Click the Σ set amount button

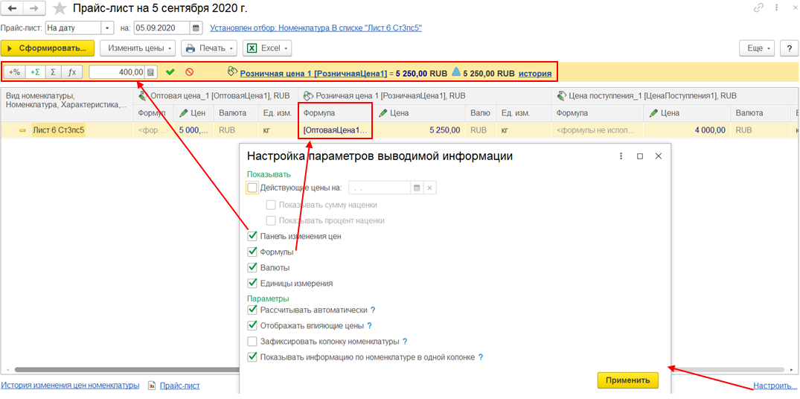click(x=53, y=72)
